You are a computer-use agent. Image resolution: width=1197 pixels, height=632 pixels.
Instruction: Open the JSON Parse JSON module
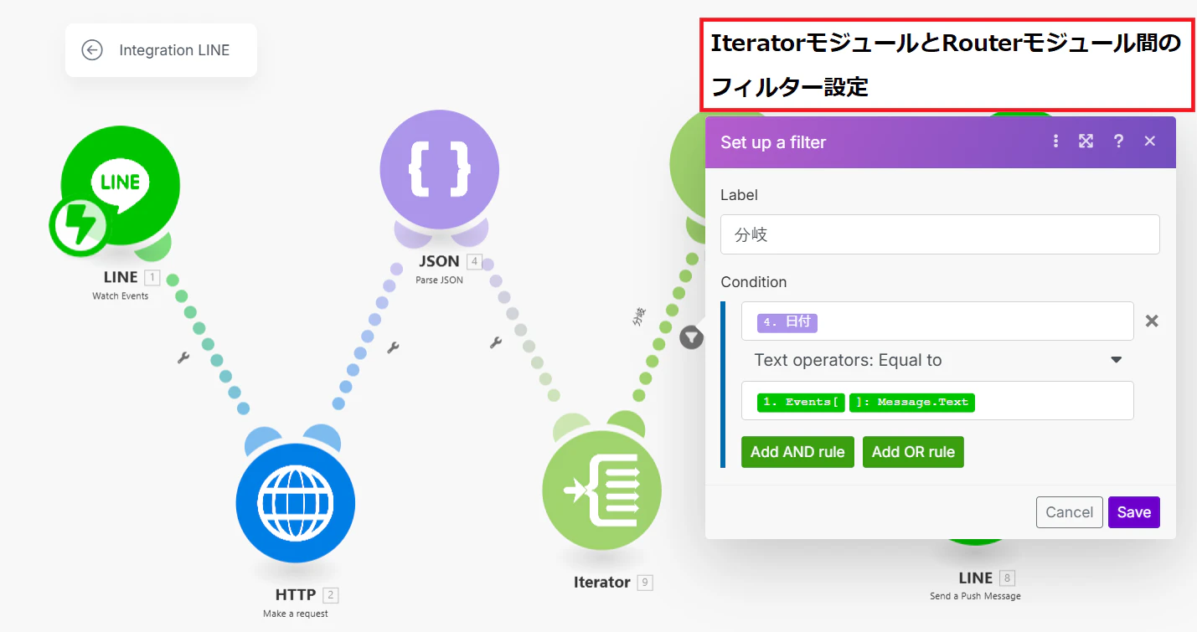pos(440,170)
